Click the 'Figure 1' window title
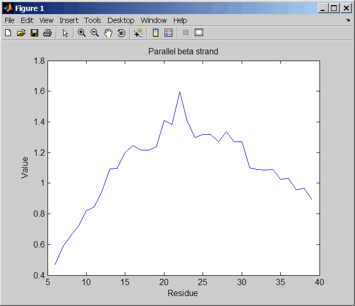Image resolution: width=355 pixels, height=306 pixels. (x=29, y=8)
